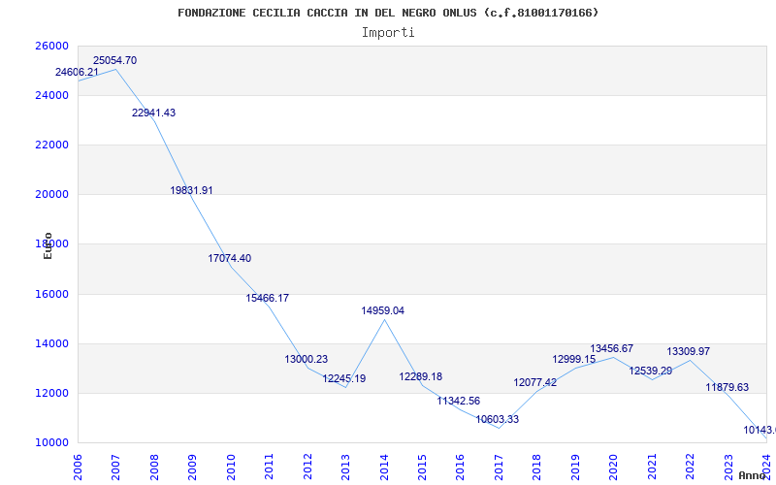Select data label 13309.97
The image size is (776, 485).
pos(689,351)
